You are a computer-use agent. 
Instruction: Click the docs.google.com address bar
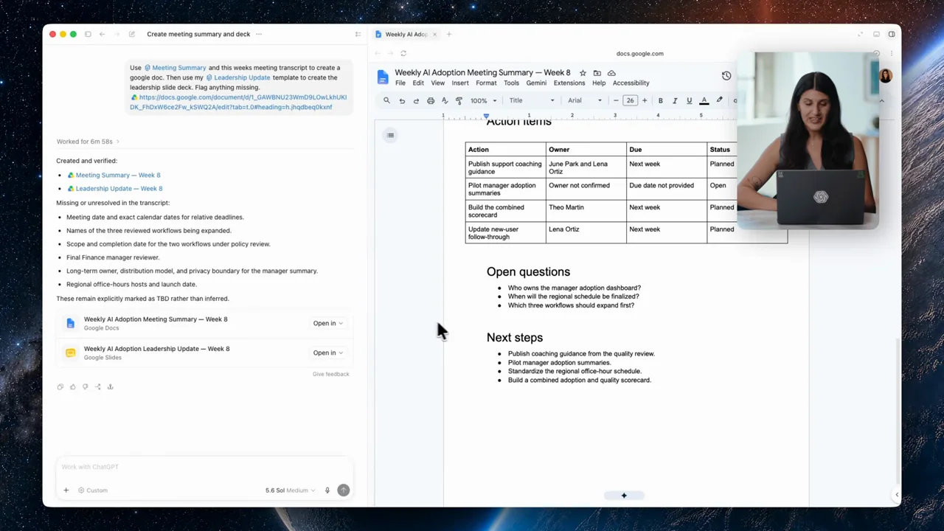(639, 53)
